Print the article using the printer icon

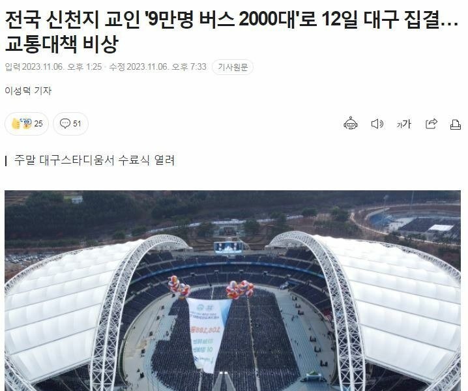tap(455, 124)
